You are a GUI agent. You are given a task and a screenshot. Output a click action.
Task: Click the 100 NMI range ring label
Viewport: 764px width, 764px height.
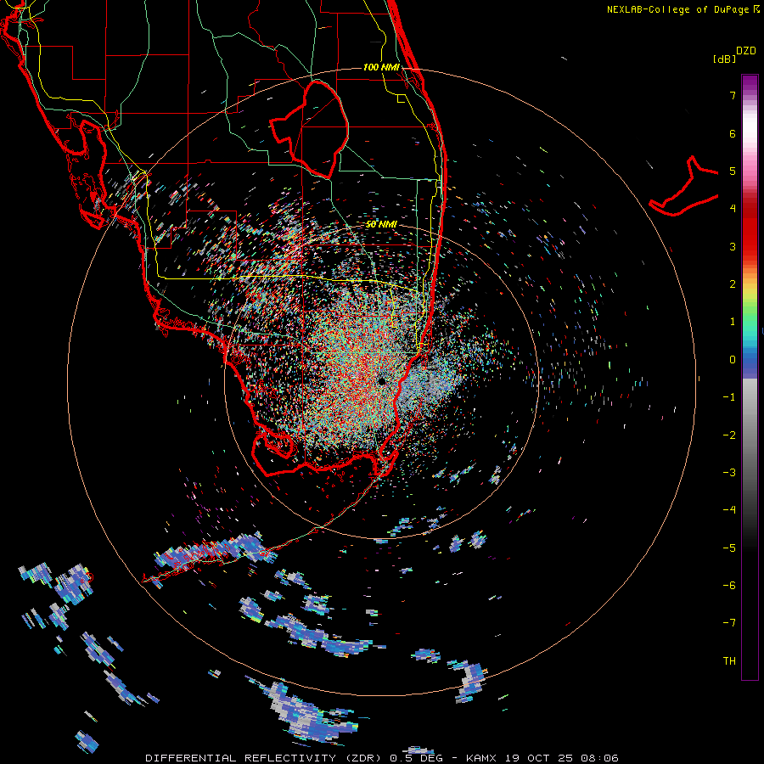tap(381, 67)
